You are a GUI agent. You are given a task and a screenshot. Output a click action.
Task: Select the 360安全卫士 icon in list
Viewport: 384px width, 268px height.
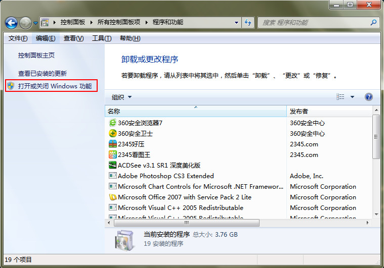[112, 133]
